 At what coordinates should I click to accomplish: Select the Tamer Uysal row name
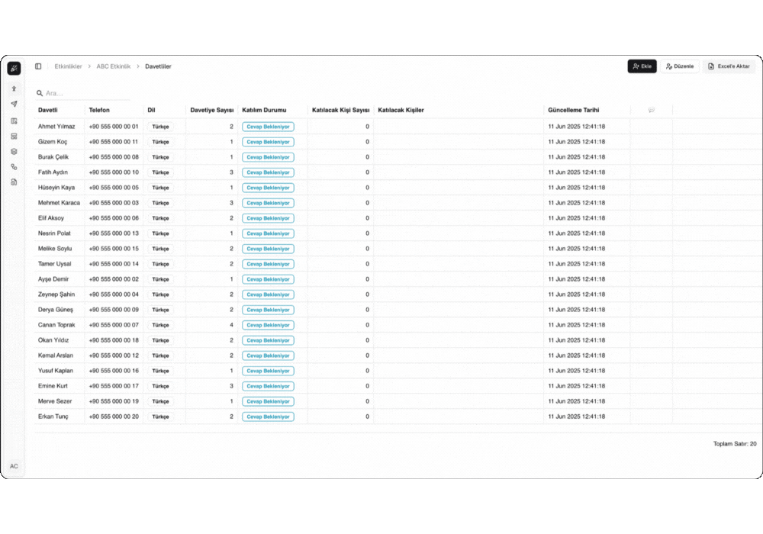pyautogui.click(x=54, y=264)
